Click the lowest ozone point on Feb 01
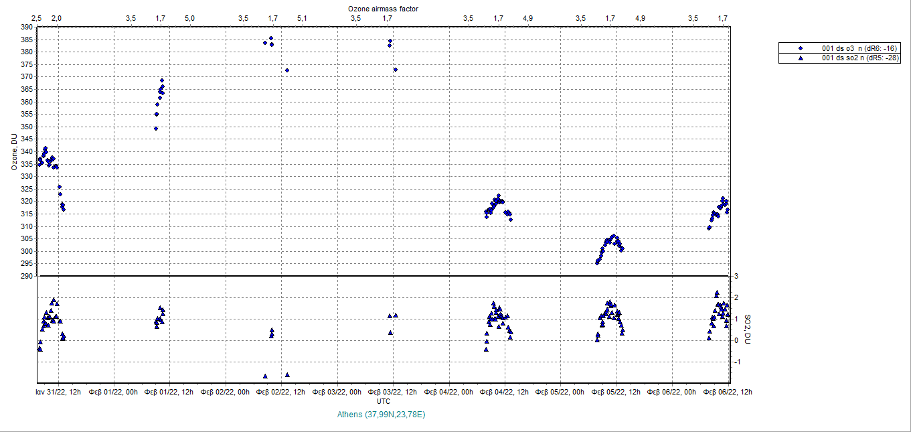 point(156,129)
